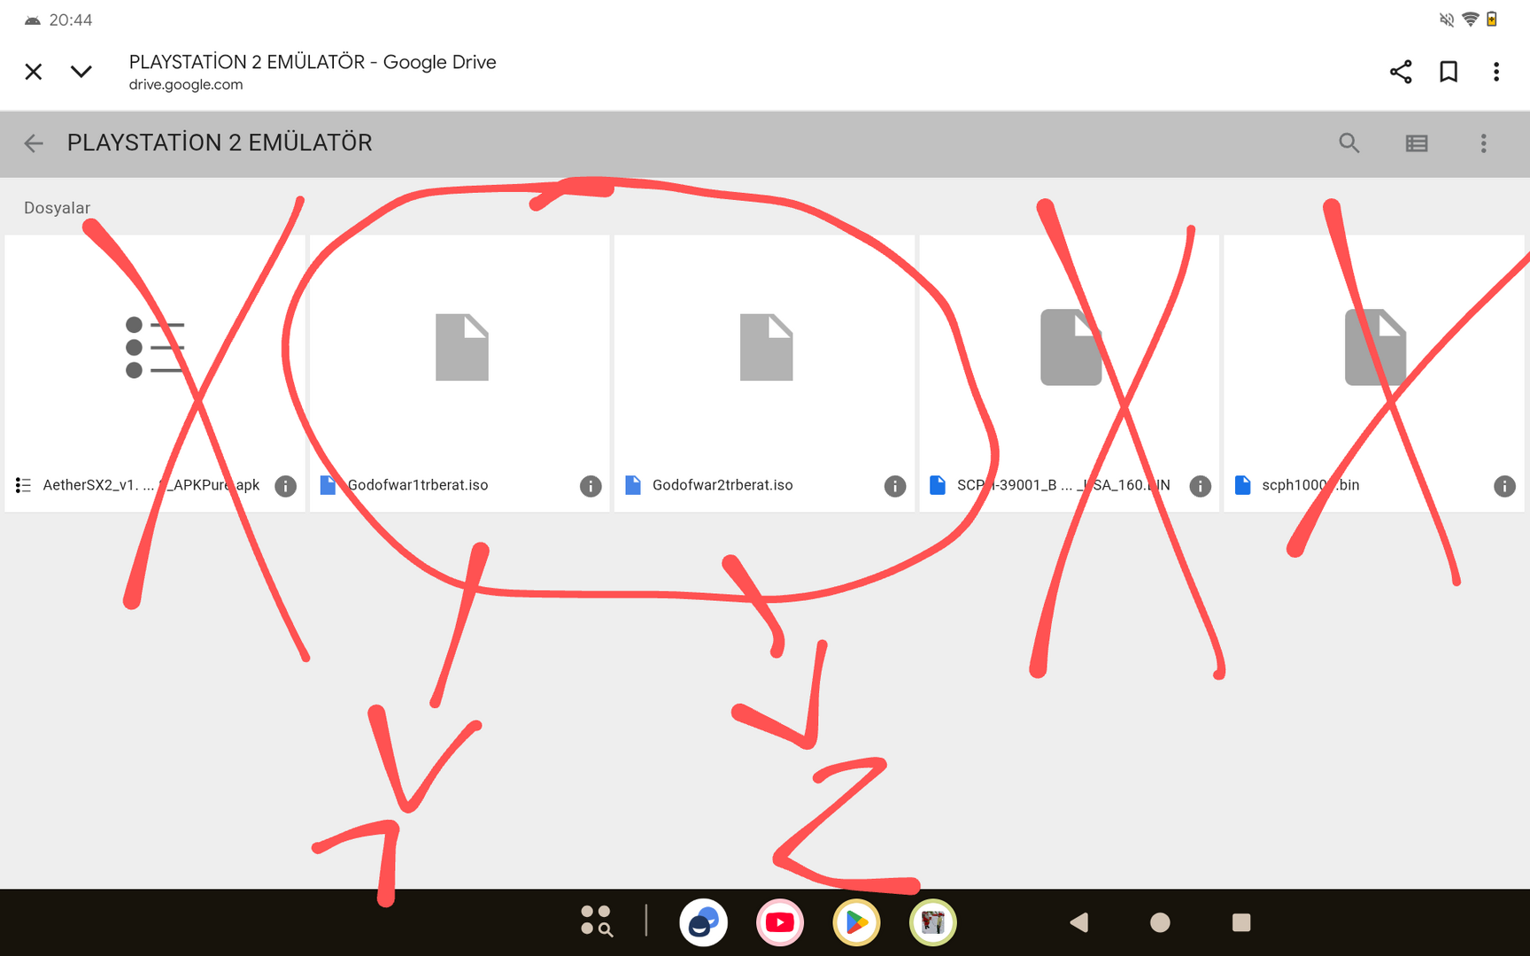Screen dimensions: 1530x956
Task: Click the blue file icon beside Godofwar2trberat.iso
Action: click(x=633, y=485)
